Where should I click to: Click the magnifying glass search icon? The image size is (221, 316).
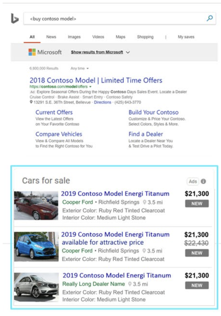click(210, 18)
